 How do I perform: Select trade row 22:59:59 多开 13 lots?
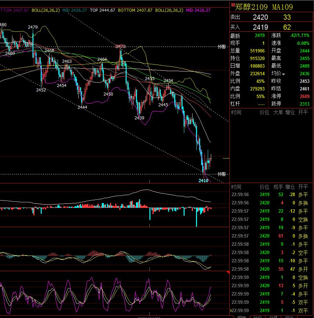coord(271,286)
